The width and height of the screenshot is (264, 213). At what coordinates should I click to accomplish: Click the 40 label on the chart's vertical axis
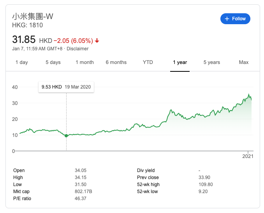pos(15,87)
